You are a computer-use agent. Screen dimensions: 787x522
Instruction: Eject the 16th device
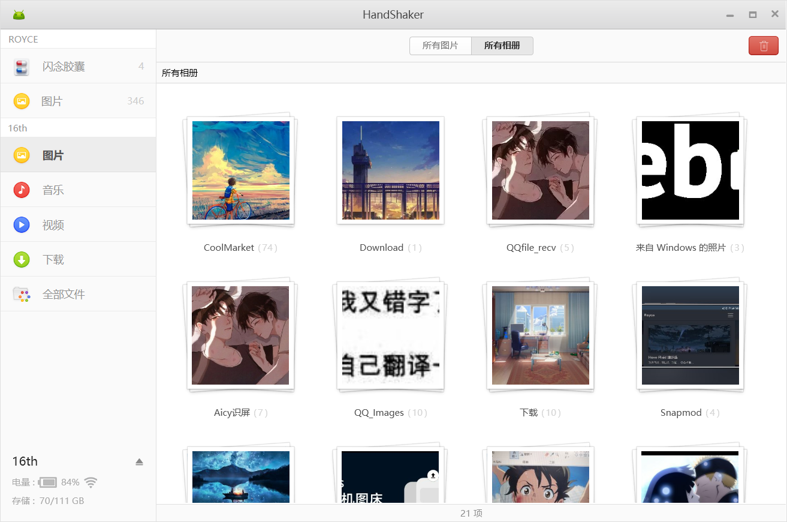click(x=139, y=461)
